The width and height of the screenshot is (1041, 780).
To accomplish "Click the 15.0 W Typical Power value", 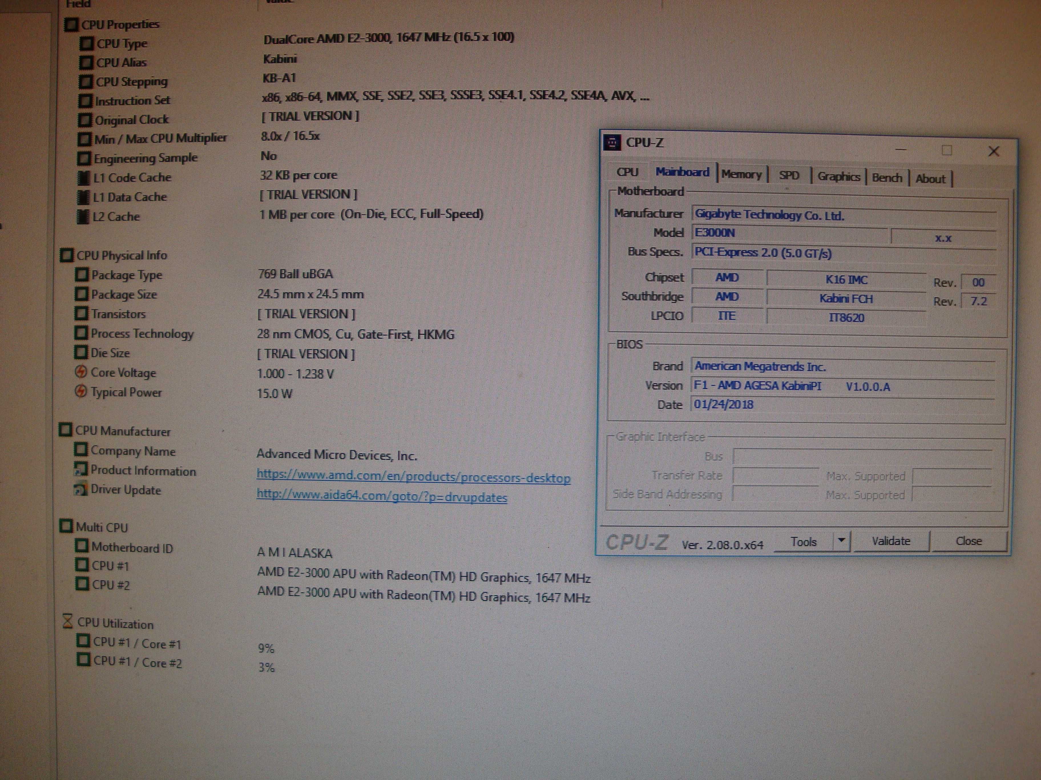I will [x=274, y=393].
